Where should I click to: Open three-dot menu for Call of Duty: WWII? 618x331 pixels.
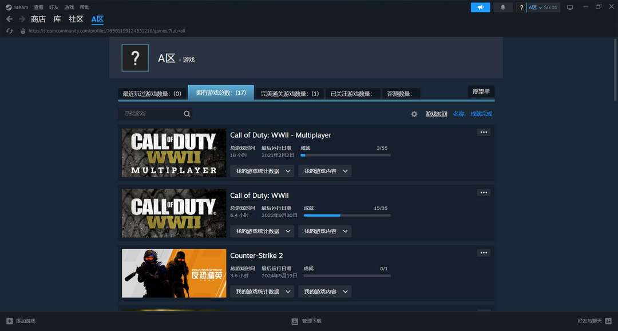pos(484,193)
